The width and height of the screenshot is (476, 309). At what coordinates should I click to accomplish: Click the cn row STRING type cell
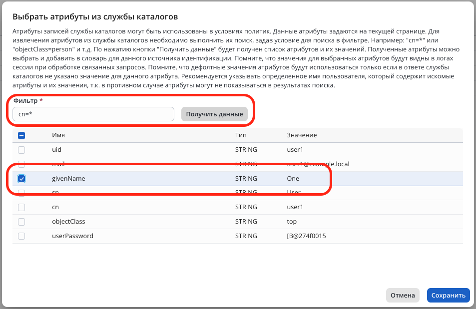(x=246, y=207)
